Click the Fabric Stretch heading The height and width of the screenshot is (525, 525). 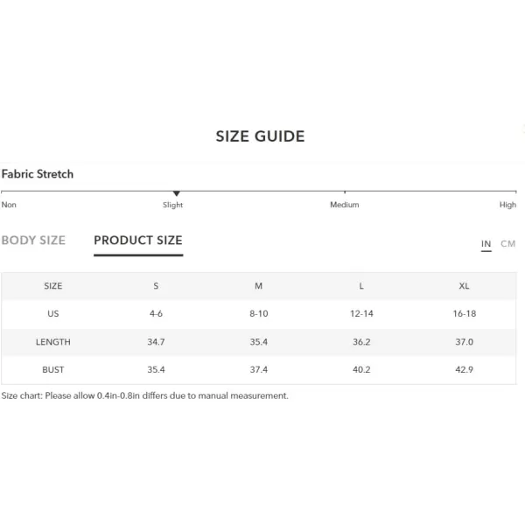(x=38, y=174)
